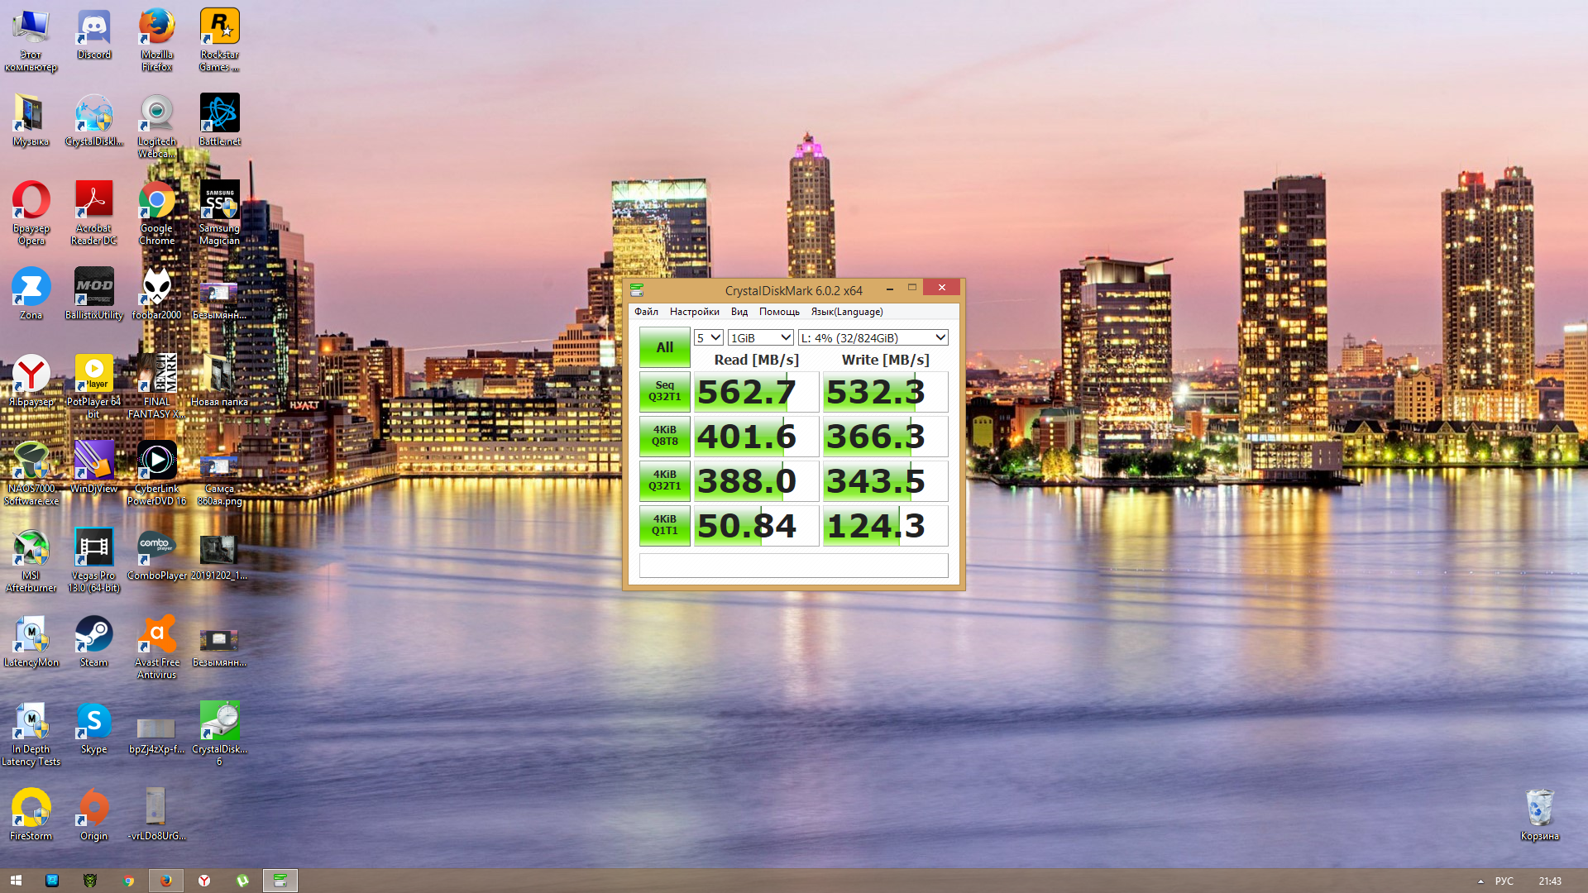Run the 4KiB Q1T1 test button
This screenshot has width=1588, height=893.
coord(664,525)
